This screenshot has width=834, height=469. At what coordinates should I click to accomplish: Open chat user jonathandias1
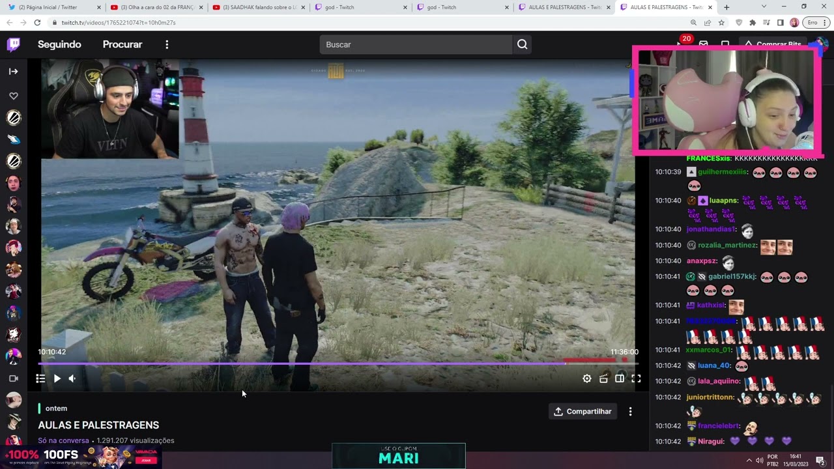coord(711,229)
